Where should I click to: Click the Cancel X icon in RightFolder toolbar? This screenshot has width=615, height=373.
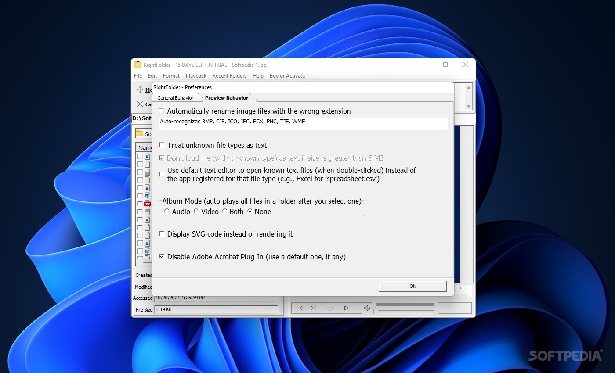[140, 104]
